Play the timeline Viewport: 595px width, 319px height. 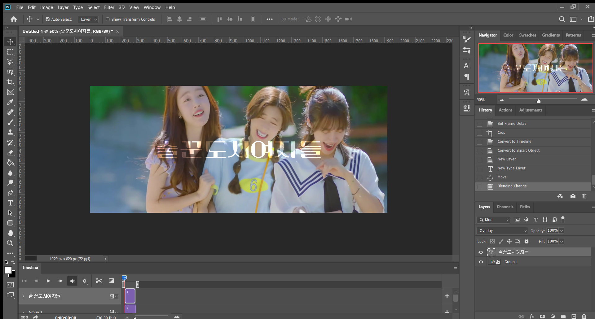click(48, 281)
